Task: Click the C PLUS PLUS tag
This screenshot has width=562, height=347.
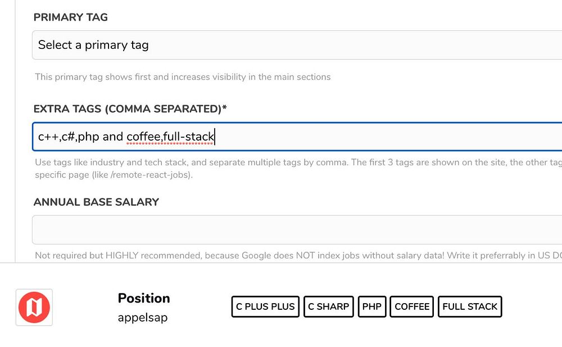Action: pyautogui.click(x=265, y=307)
